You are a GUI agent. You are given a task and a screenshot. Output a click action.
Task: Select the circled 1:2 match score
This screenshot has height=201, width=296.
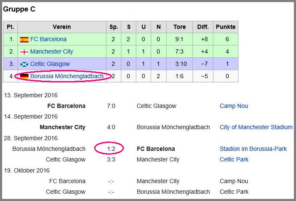(x=111, y=149)
